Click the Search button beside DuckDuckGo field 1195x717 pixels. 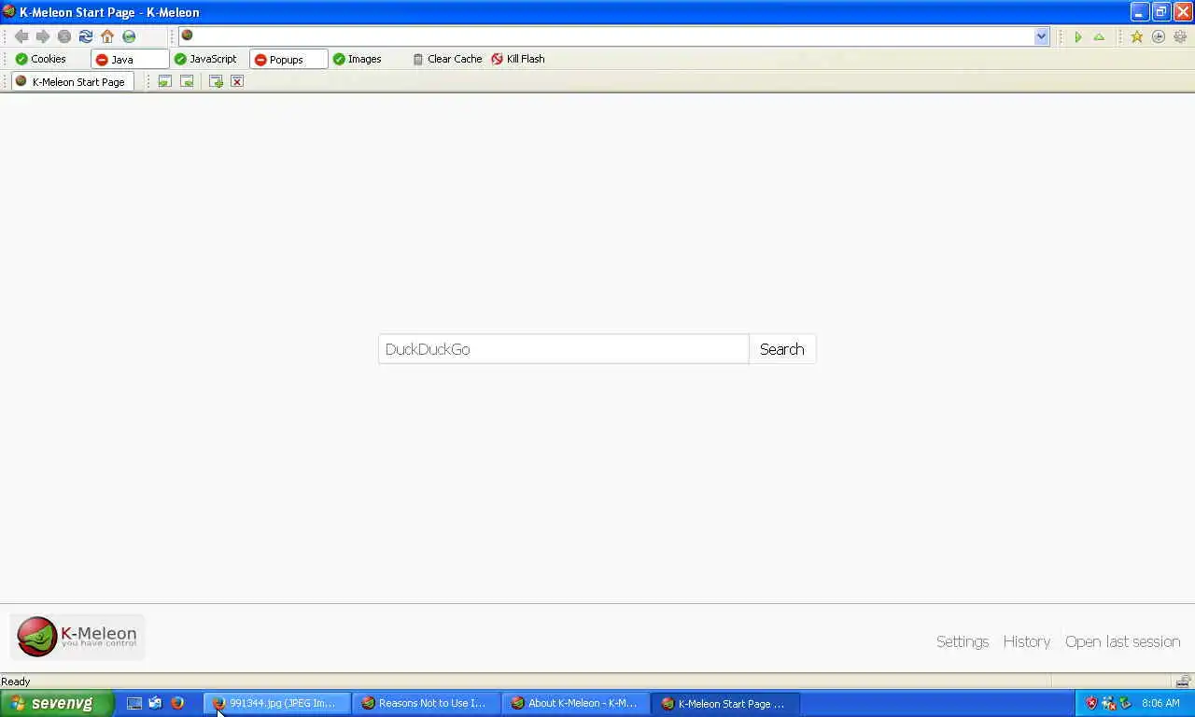pos(782,349)
